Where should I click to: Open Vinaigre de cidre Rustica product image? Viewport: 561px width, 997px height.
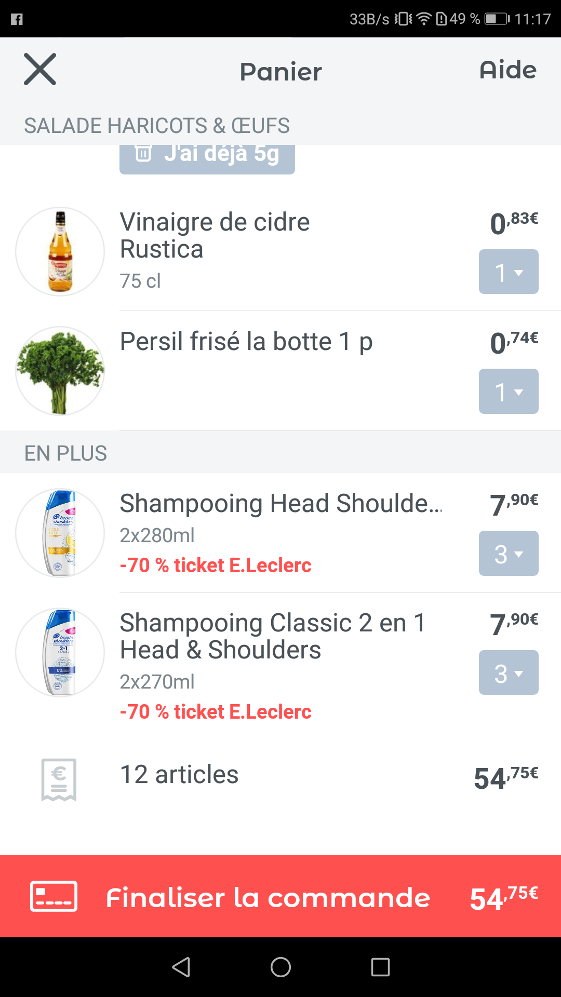pos(60,252)
